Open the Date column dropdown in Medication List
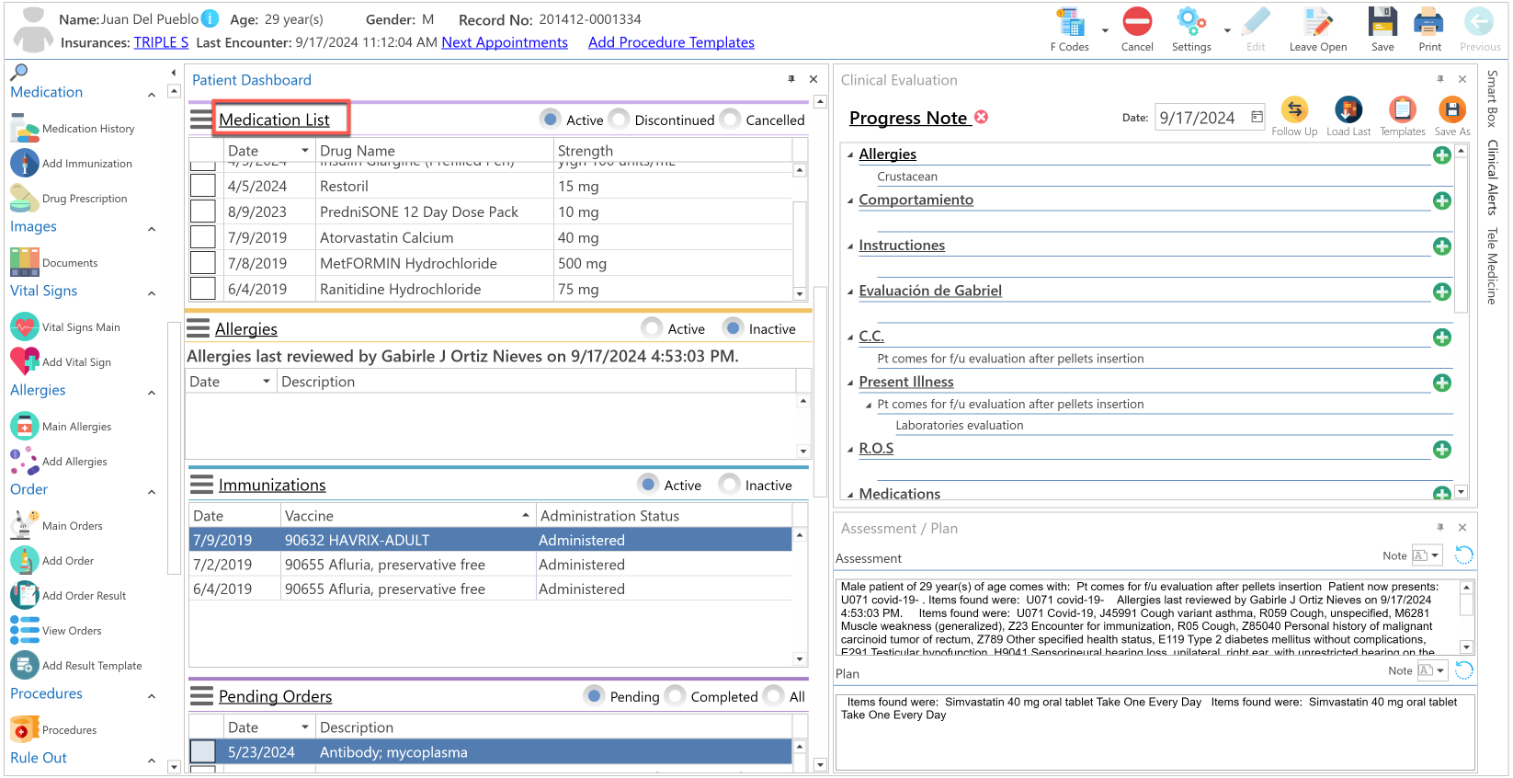Image resolution: width=1513 pixels, height=778 pixels. pyautogui.click(x=305, y=150)
